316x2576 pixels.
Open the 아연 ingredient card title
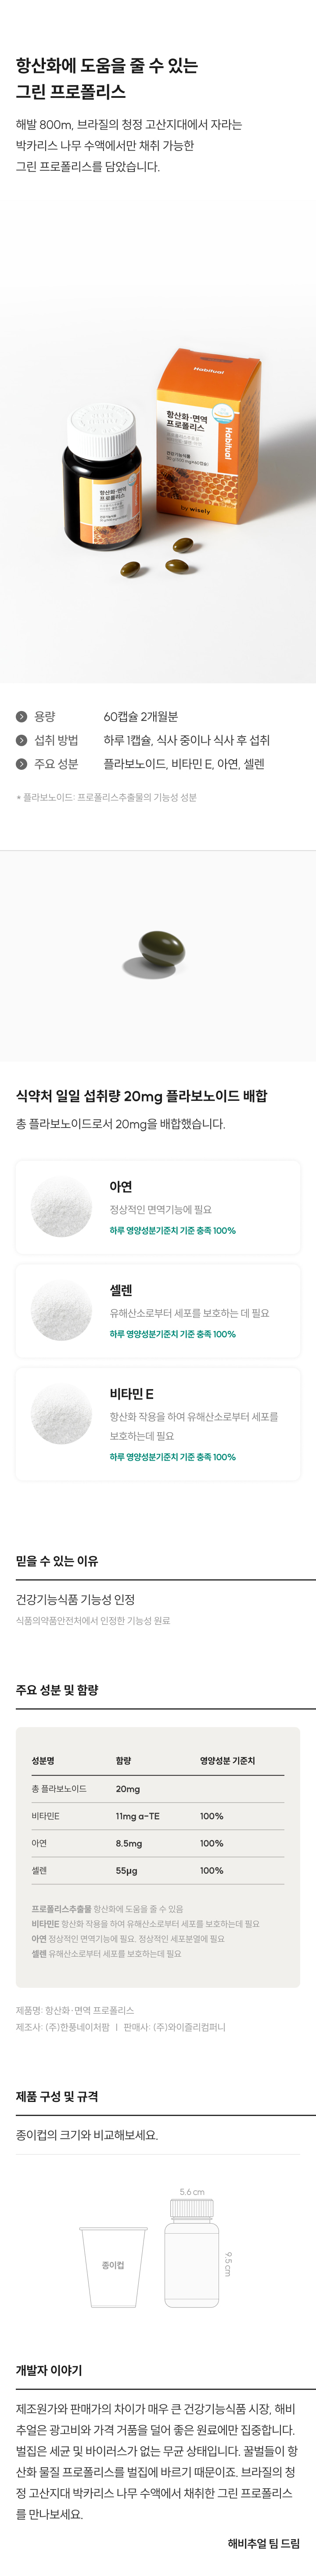(121, 1186)
